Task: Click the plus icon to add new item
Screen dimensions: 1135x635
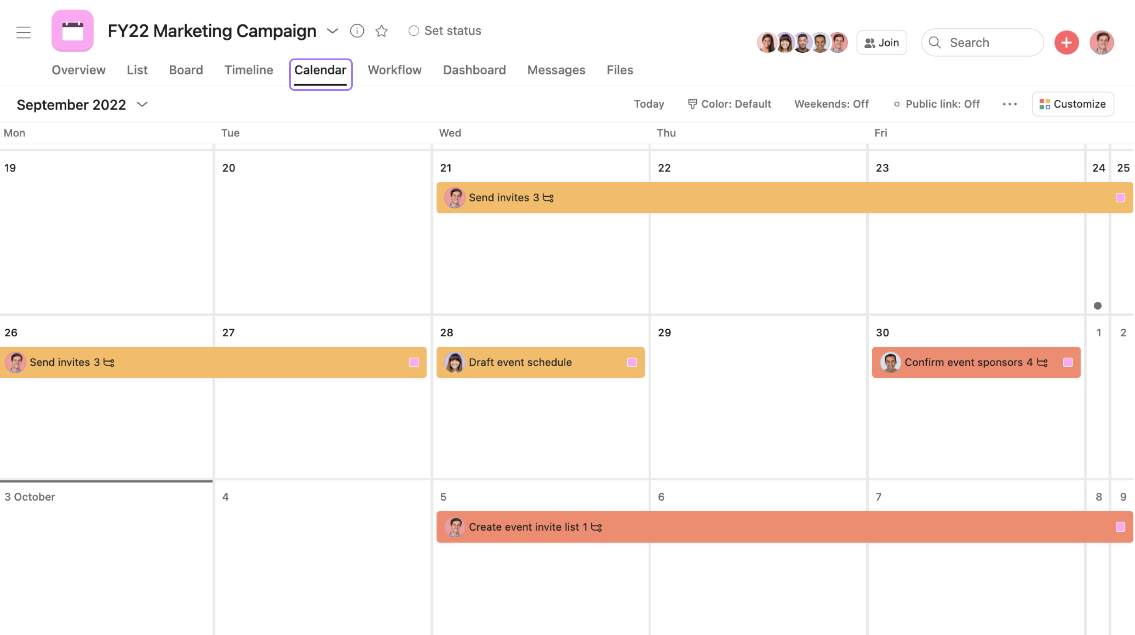Action: click(1066, 41)
